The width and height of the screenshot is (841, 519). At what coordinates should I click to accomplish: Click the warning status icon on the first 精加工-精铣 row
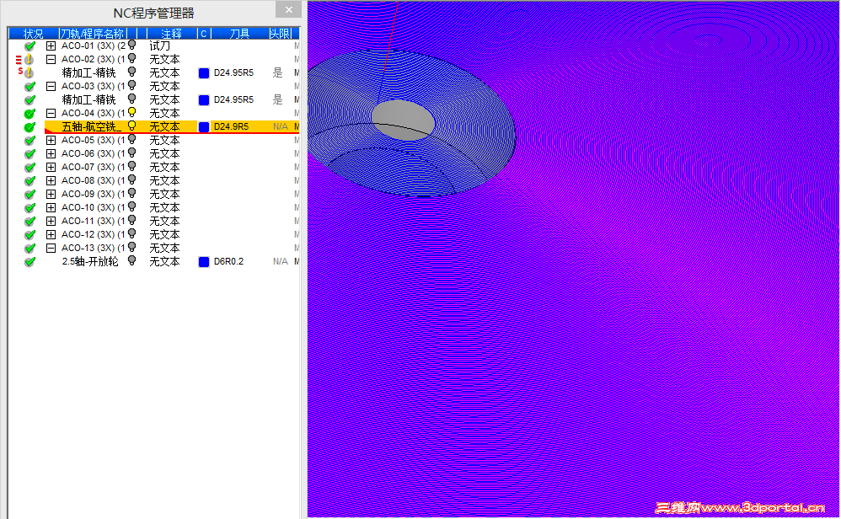(x=29, y=73)
